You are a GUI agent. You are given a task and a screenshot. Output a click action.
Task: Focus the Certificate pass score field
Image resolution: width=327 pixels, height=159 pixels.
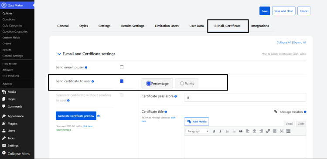pos(245,98)
